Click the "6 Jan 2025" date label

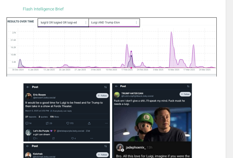click(x=33, y=70)
